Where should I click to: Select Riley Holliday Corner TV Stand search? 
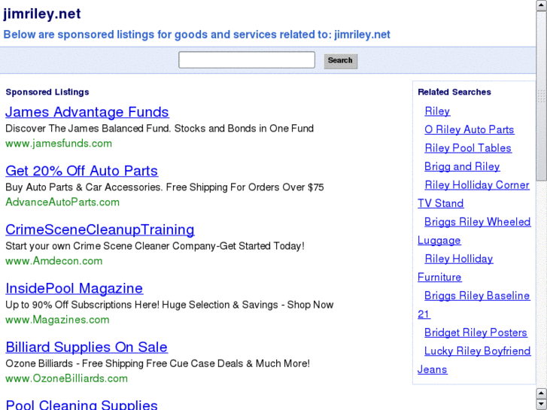474,194
